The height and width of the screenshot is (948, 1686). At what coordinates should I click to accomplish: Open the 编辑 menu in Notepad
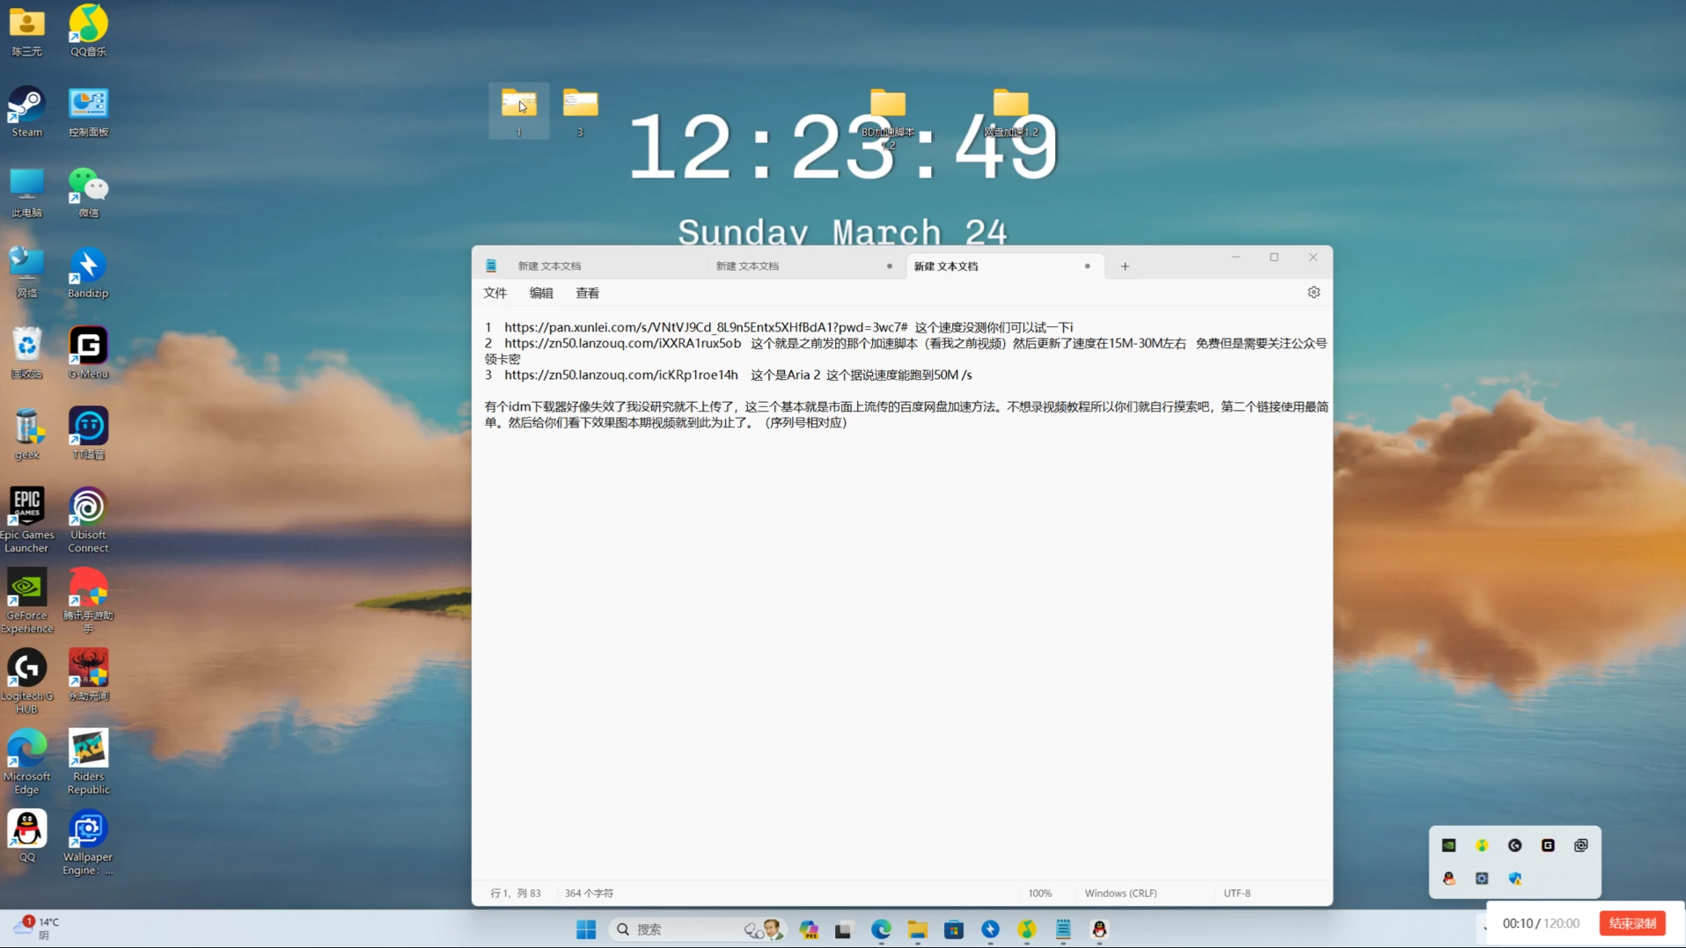click(541, 293)
